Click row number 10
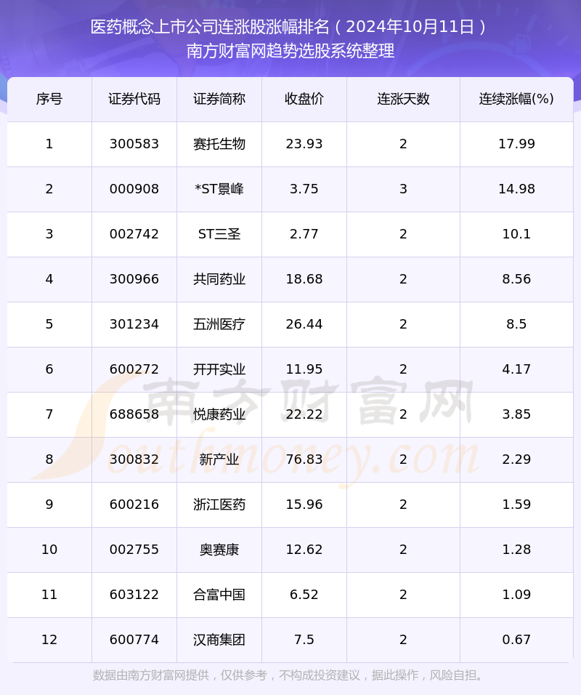Screen dimensions: 581x695 tap(49, 550)
